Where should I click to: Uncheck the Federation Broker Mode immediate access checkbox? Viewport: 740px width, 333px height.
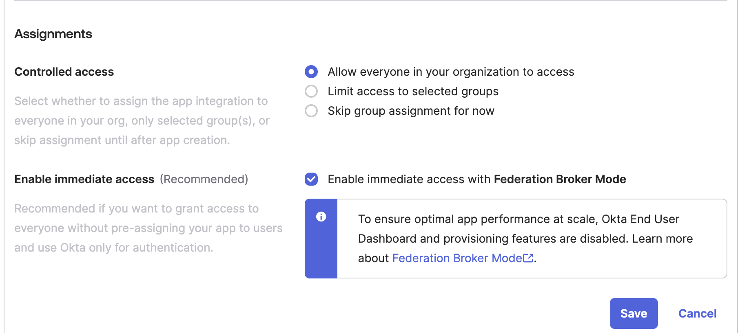(x=311, y=179)
